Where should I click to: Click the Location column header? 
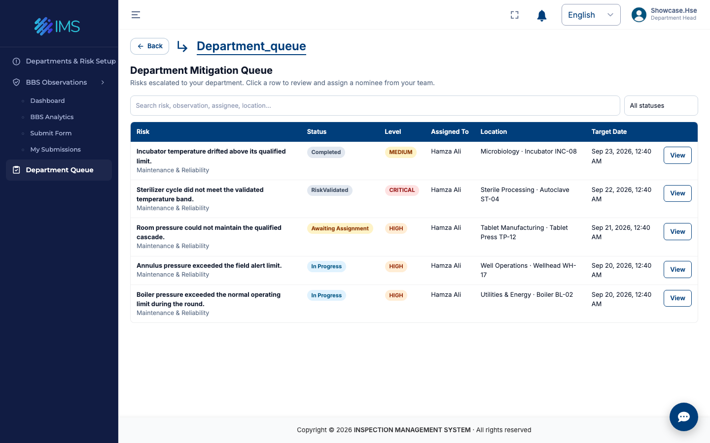click(x=494, y=131)
